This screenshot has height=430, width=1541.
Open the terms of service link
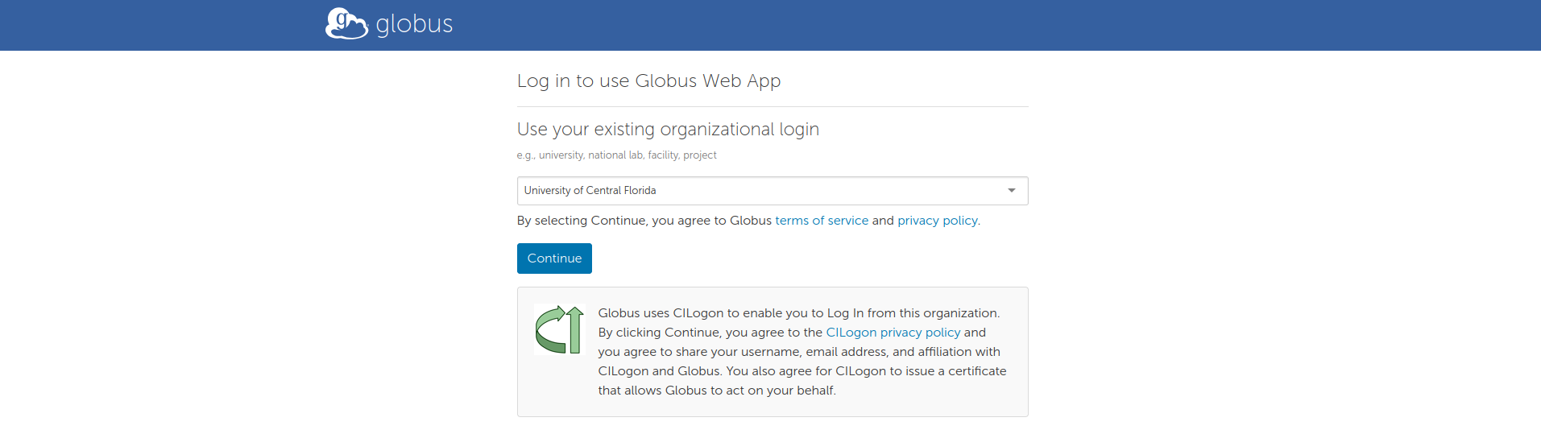point(822,221)
